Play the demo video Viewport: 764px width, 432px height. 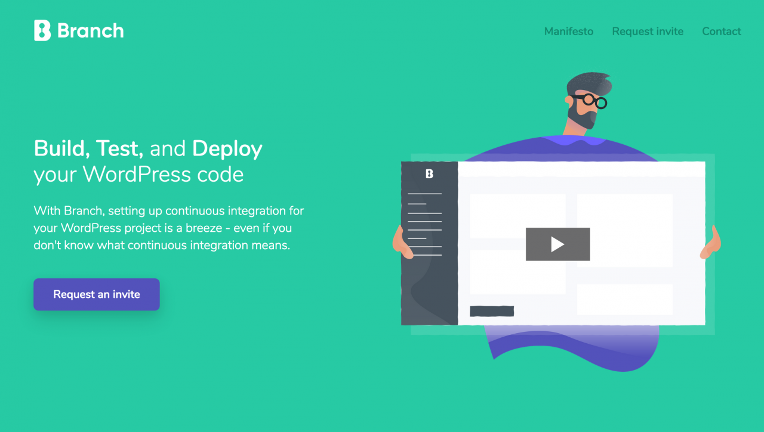coord(557,244)
